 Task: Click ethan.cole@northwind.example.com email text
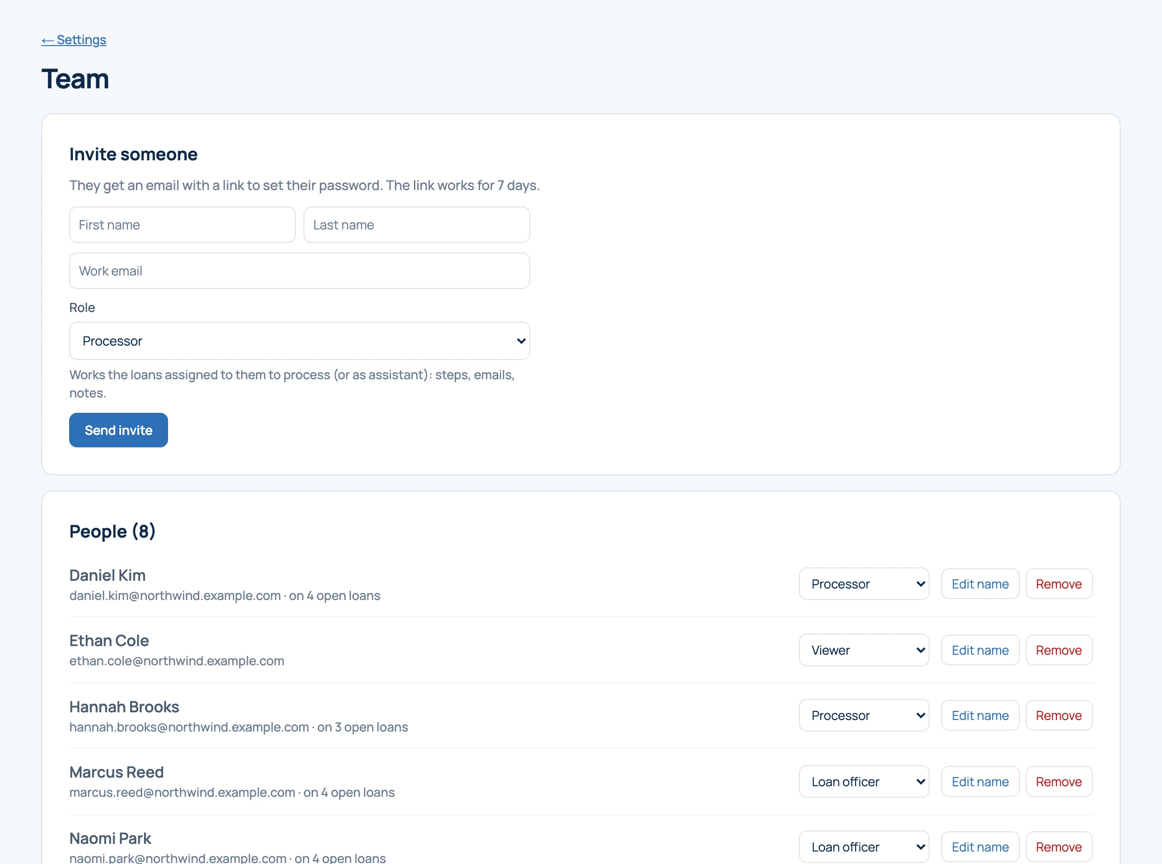click(x=177, y=661)
